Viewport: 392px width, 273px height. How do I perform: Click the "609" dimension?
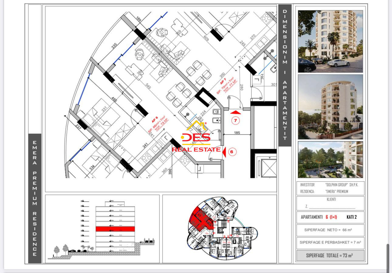tap(206, 39)
